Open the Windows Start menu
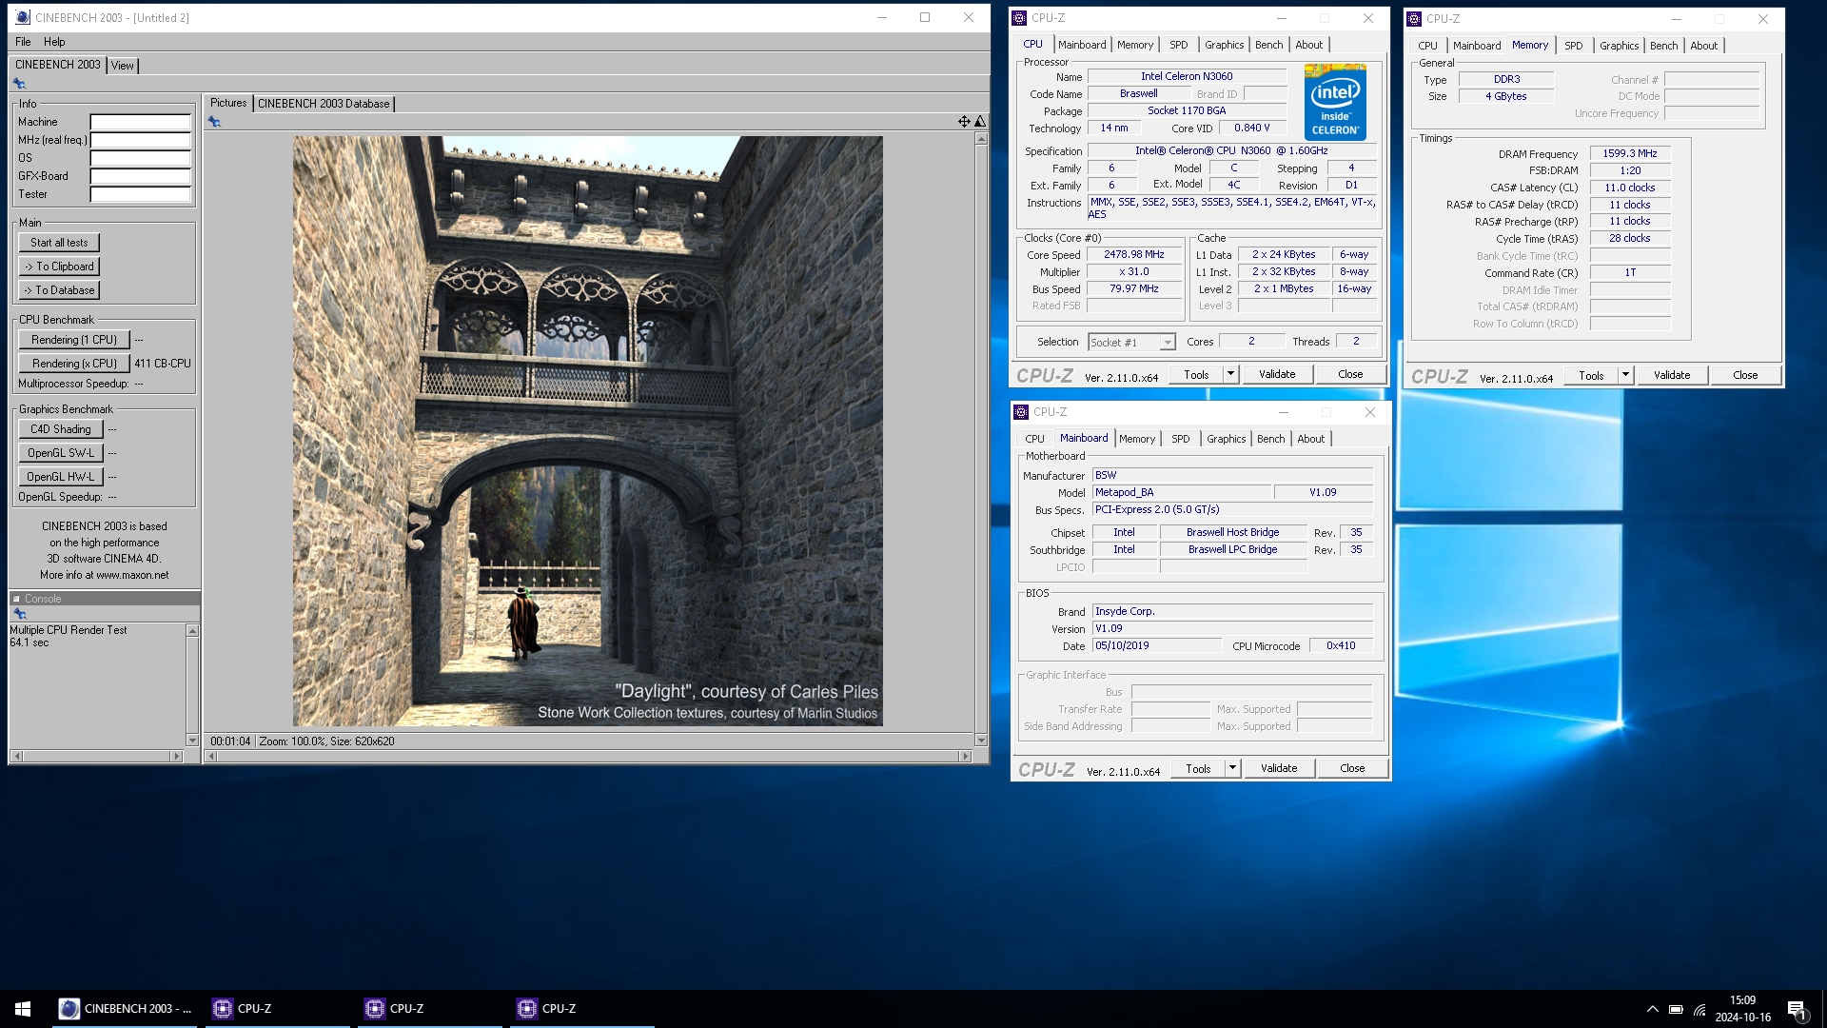The height and width of the screenshot is (1028, 1827). [x=23, y=1008]
